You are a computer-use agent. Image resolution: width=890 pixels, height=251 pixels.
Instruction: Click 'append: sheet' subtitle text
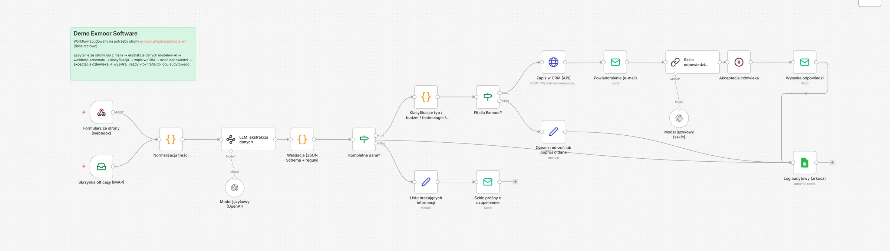804,184
